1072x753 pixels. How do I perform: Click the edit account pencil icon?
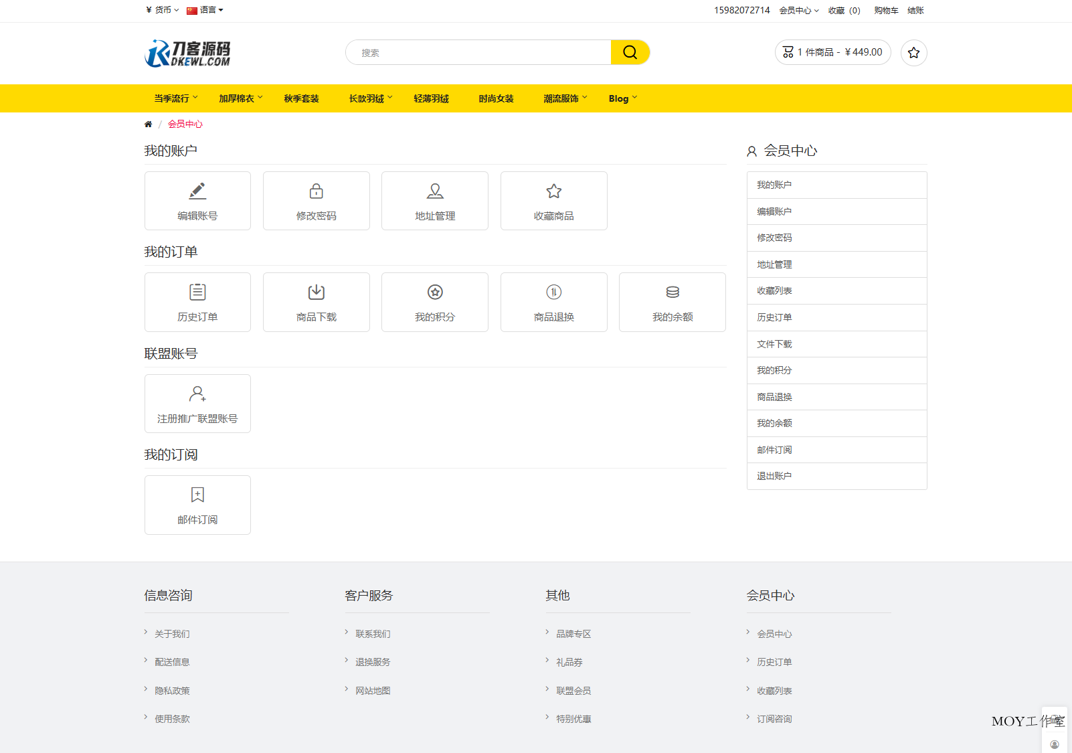[197, 191]
